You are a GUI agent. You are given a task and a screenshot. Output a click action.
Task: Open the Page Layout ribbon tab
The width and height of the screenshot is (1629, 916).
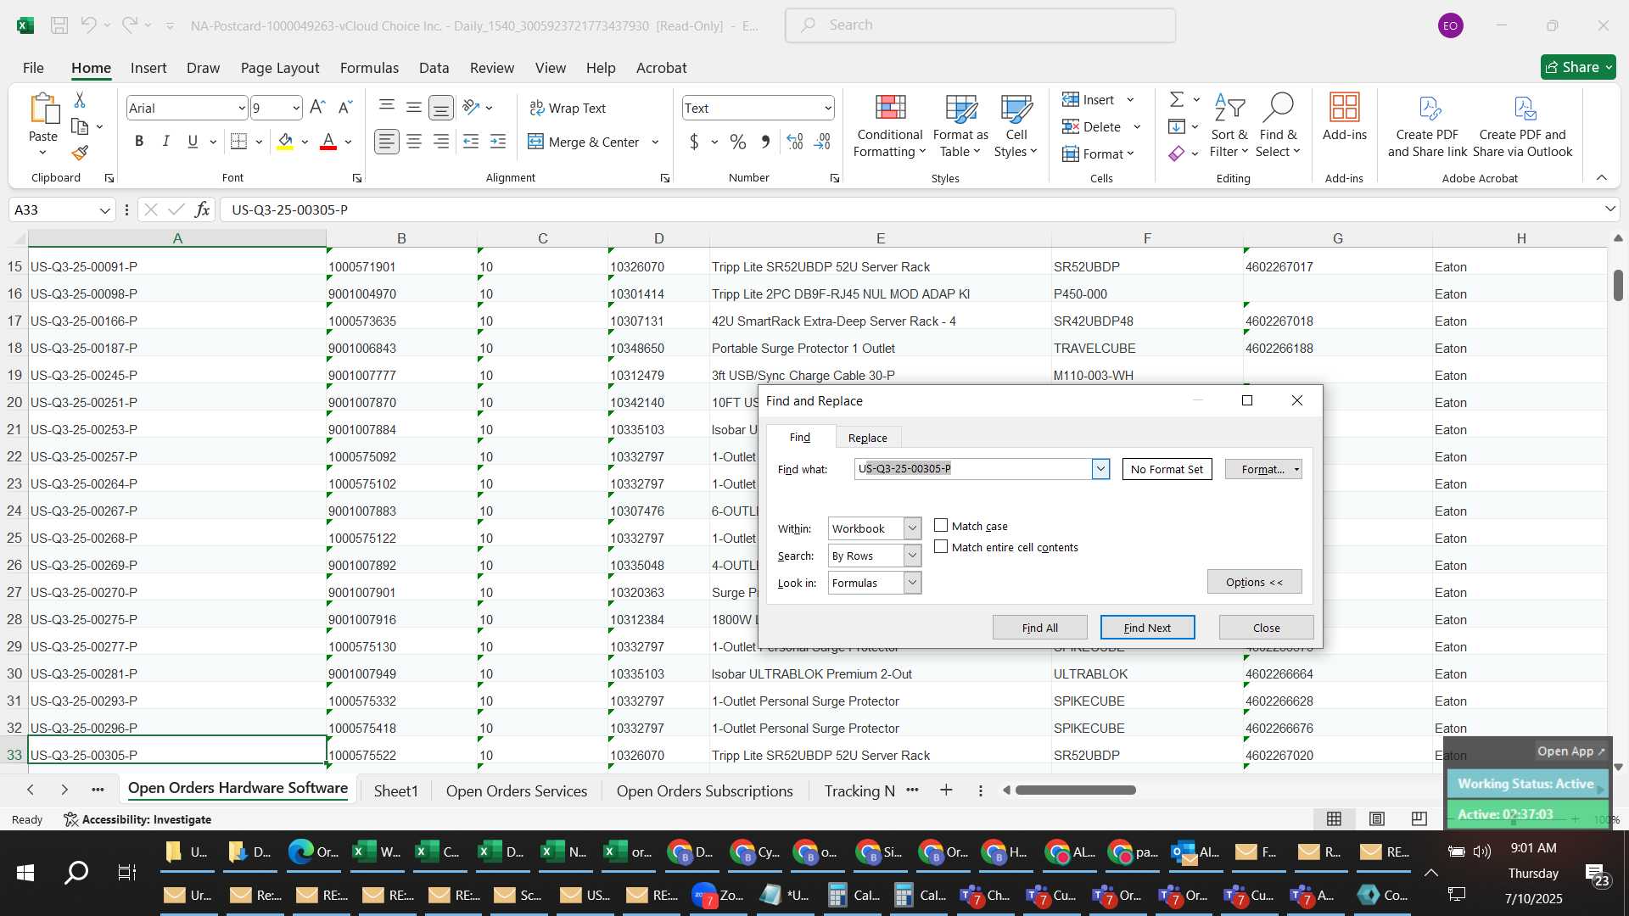tap(280, 68)
